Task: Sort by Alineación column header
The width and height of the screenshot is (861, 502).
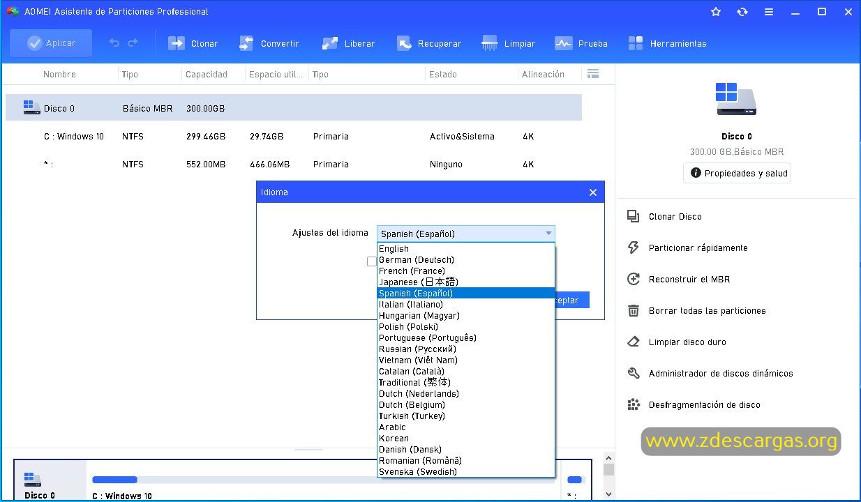Action: point(543,75)
